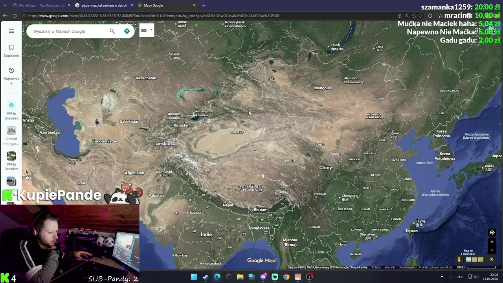503x283 pixels.
Task: Click the search magnifier icon
Action: click(x=112, y=31)
